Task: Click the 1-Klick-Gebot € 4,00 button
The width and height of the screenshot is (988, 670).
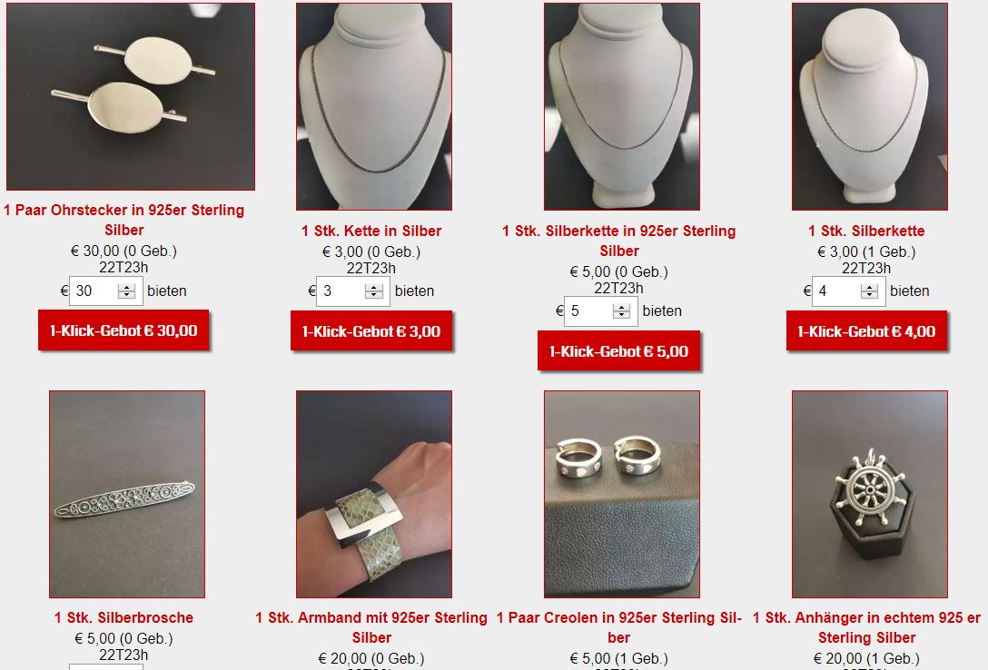Action: (866, 330)
